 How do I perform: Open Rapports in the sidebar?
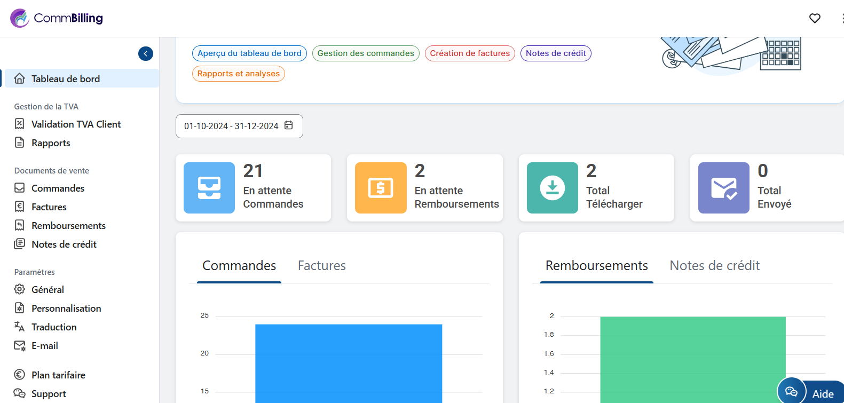(x=51, y=143)
